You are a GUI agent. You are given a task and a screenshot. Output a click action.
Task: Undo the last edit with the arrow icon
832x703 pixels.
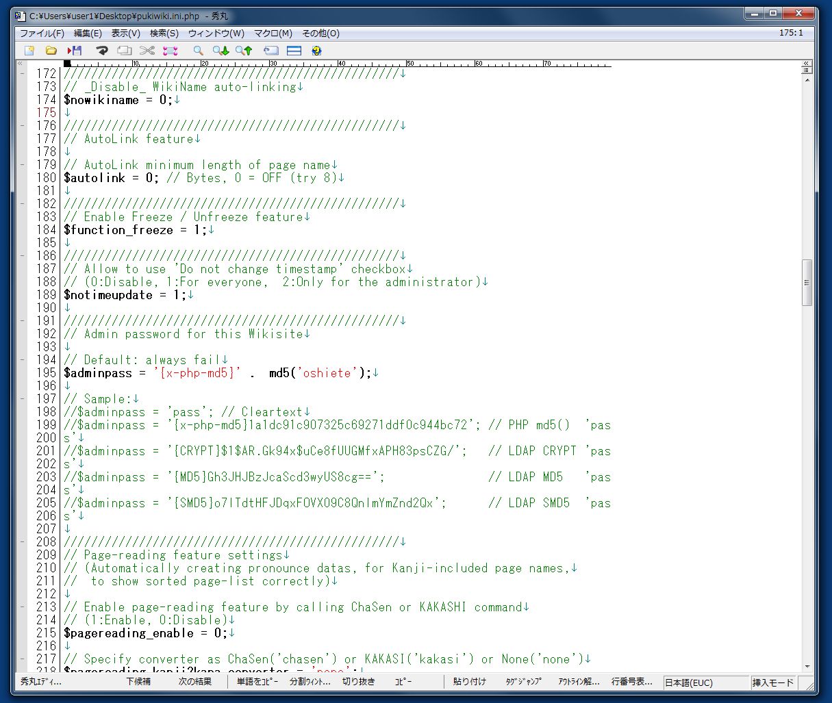(102, 51)
